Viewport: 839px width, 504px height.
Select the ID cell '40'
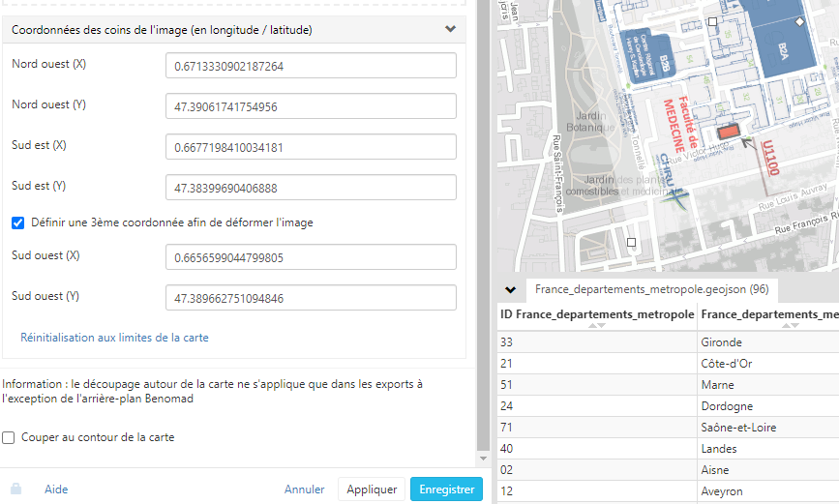coord(597,448)
